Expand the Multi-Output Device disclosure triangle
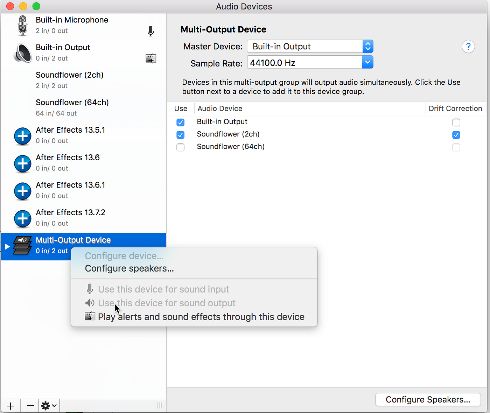Screen dimensions: 490x413 click(x=7, y=246)
